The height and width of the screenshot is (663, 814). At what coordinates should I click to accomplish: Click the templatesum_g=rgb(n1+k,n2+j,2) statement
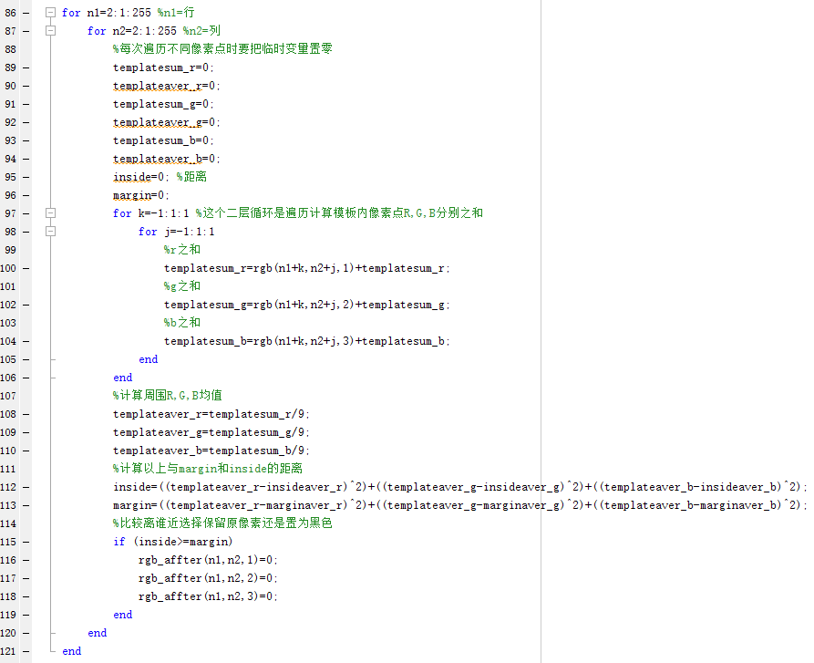pyautogui.click(x=307, y=305)
